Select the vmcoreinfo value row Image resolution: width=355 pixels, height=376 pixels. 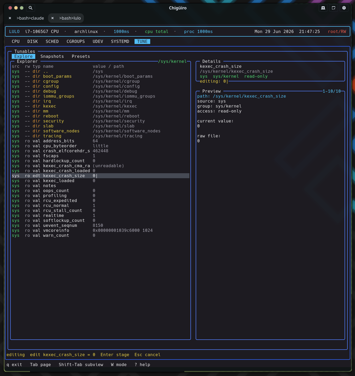[101, 231]
